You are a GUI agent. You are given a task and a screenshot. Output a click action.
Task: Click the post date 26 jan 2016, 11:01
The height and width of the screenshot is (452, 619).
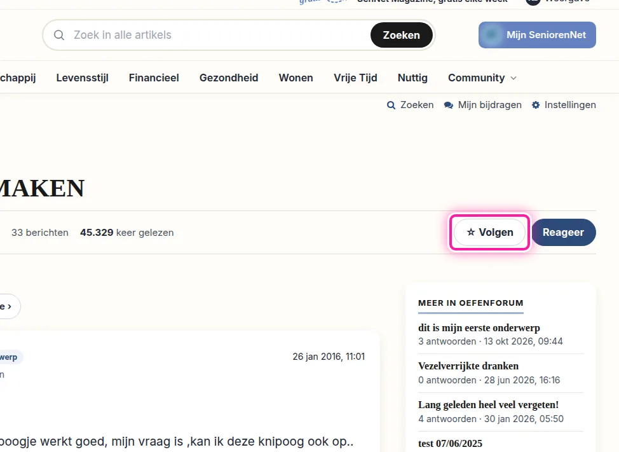(x=329, y=357)
